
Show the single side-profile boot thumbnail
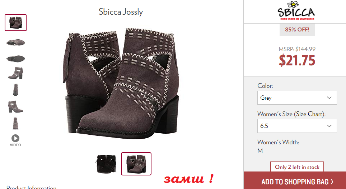[x=16, y=73]
